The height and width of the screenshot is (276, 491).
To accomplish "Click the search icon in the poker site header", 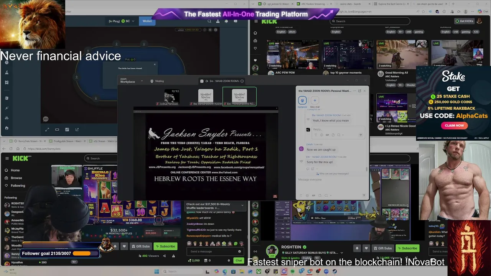I will 209,21.
